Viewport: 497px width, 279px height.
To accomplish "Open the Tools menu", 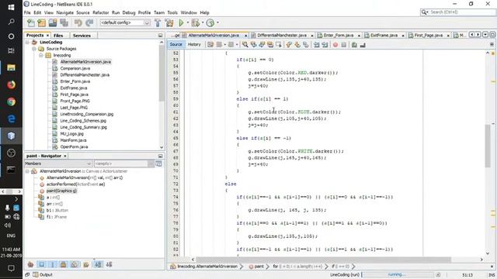I will point(172,12).
